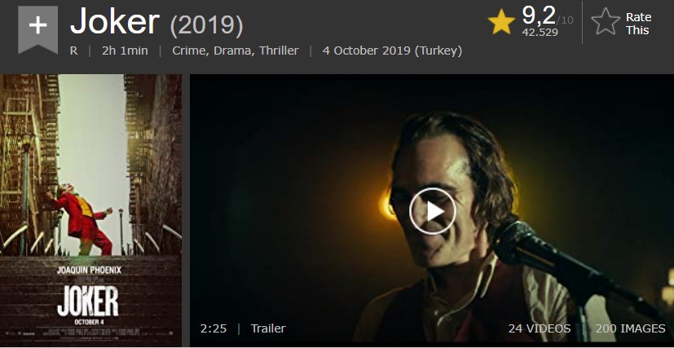The width and height of the screenshot is (674, 348).
Task: Click the 9,2 rating score
Action: click(539, 16)
